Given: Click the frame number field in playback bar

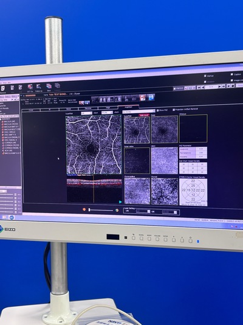Looking at the screenshot, I should 211,86.
